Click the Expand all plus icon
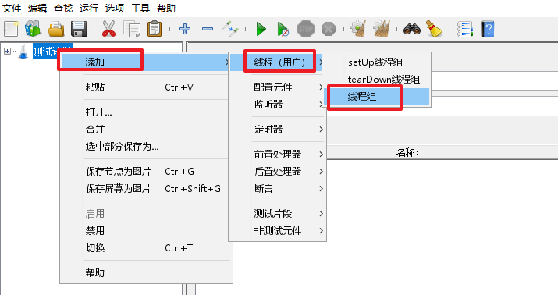The height and width of the screenshot is (295, 558). (x=185, y=29)
